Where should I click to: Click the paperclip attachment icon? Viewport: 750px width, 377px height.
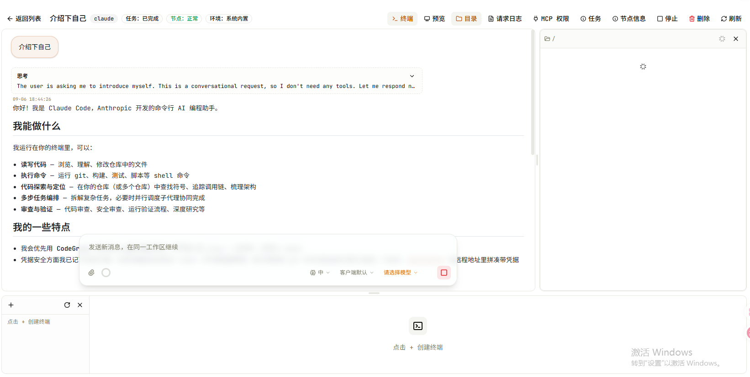click(x=91, y=273)
